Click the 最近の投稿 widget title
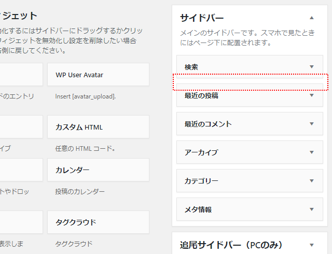The width and height of the screenshot is (332, 254). point(201,96)
